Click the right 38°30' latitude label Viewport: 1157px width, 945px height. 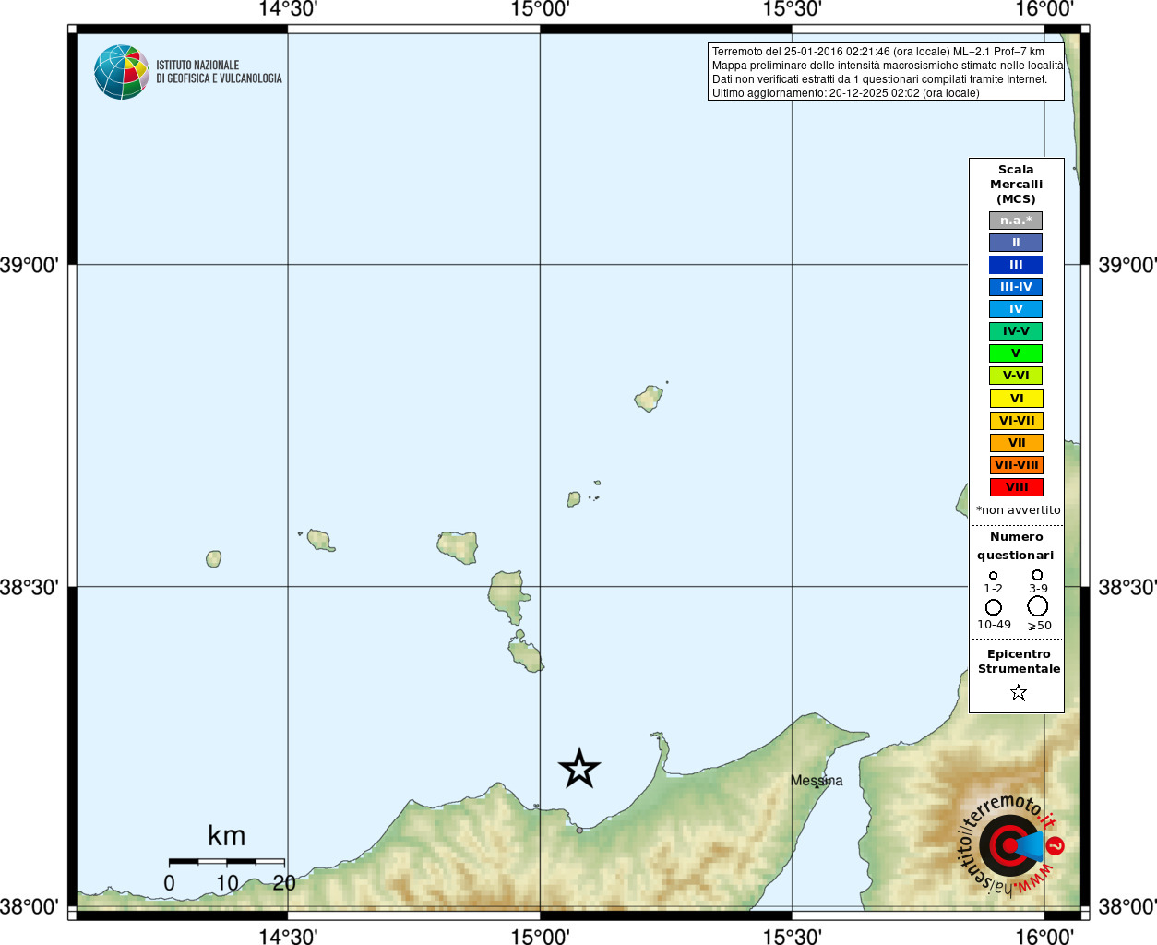tap(1127, 587)
